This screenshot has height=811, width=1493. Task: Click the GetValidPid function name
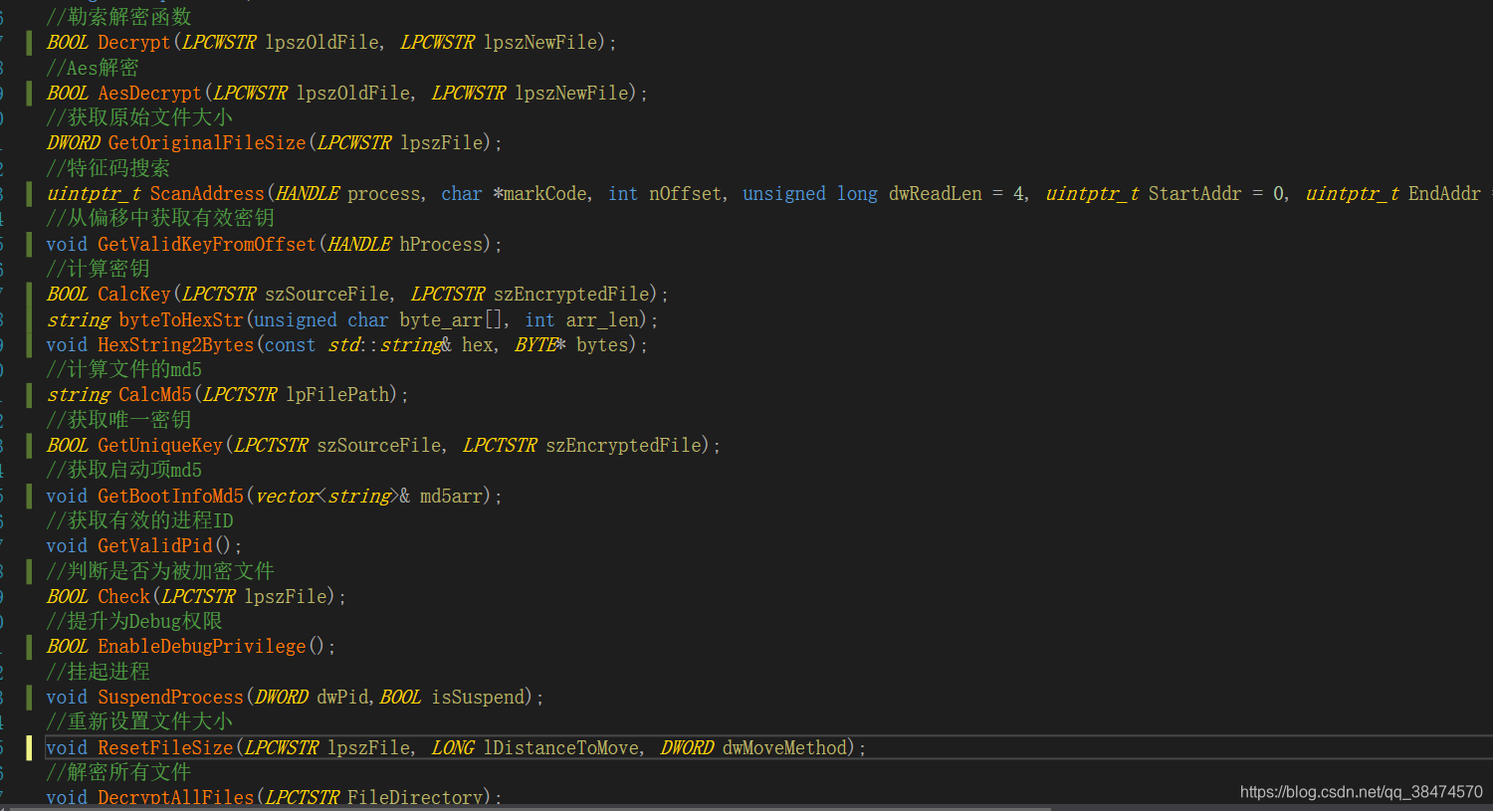(155, 546)
